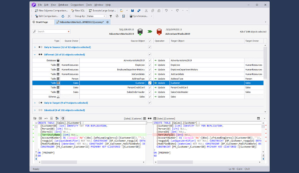Click the Paste icon in toolbar
Screen dimensions: 299x173
159,10
